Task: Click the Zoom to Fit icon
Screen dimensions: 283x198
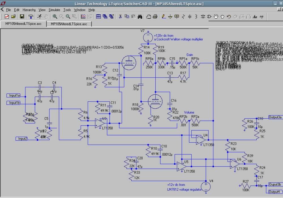Action: tap(74, 17)
